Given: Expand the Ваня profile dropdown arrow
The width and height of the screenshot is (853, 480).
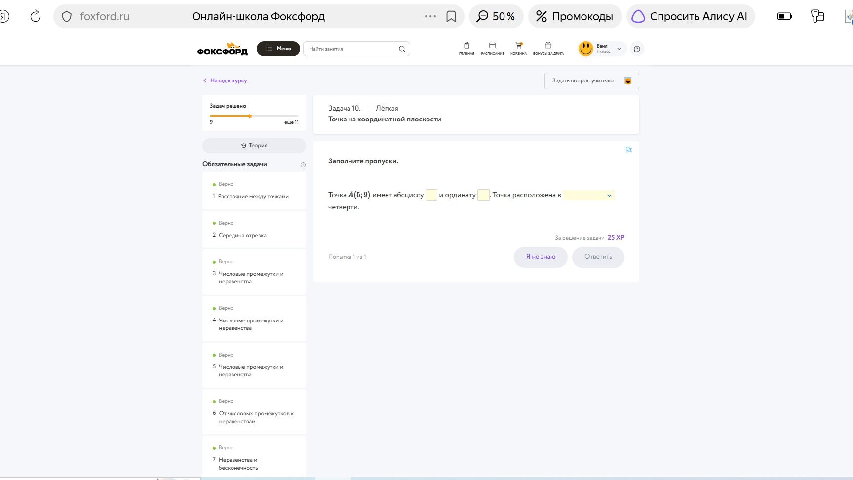Looking at the screenshot, I should [619, 49].
